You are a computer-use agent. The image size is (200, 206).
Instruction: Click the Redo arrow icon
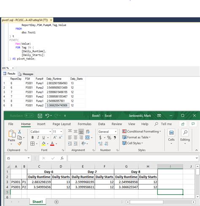point(57,116)
